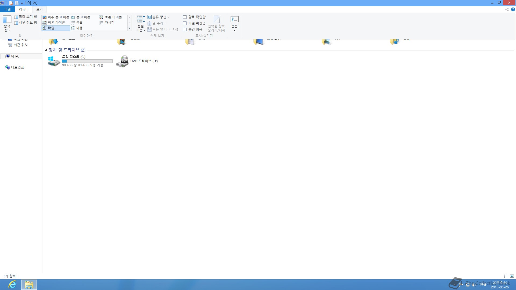516x290 pixels.
Task: Open the 탐색 창 navigation pane dropdown
Action: coord(7,24)
